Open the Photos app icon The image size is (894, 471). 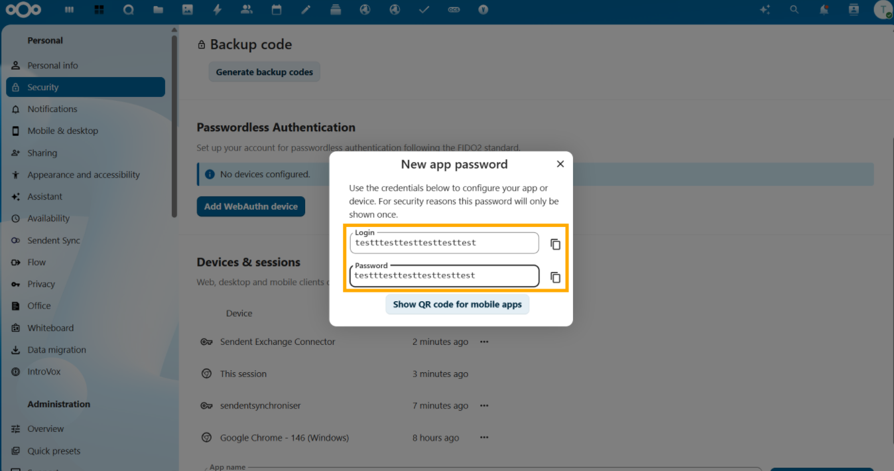coord(188,10)
